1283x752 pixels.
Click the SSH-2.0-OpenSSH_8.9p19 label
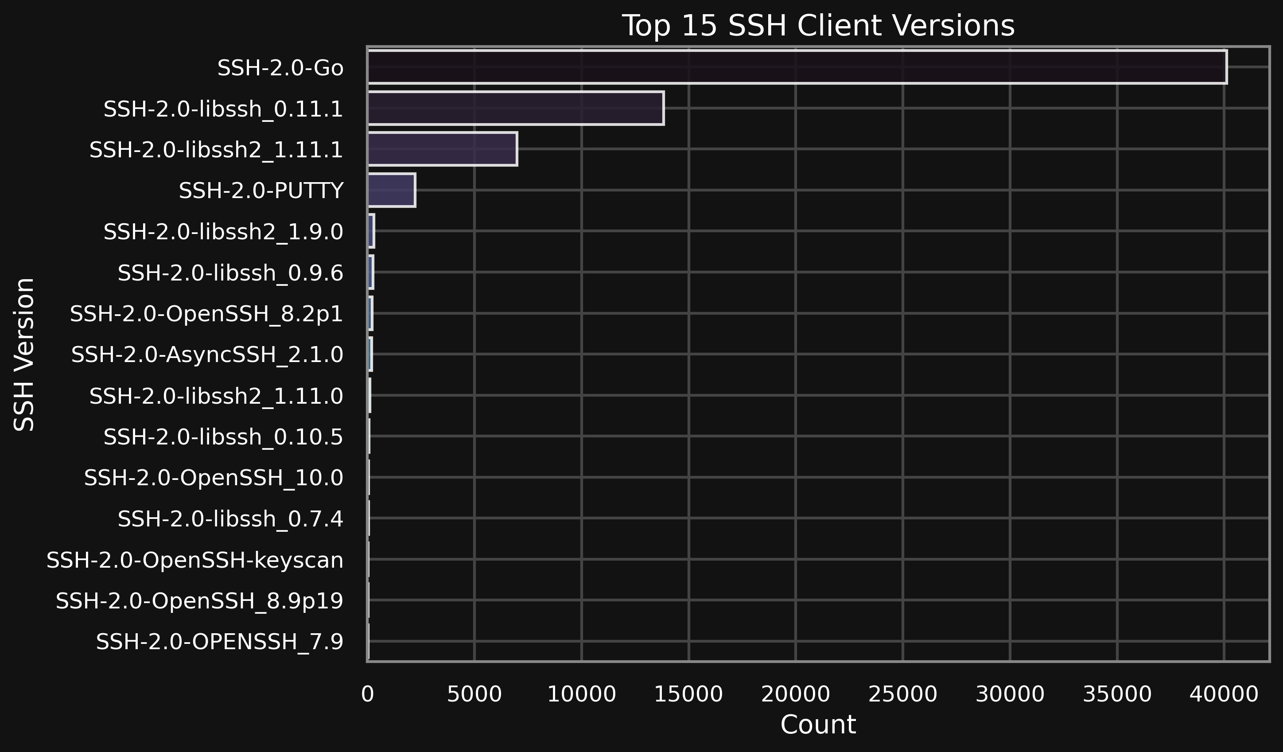[x=199, y=601]
